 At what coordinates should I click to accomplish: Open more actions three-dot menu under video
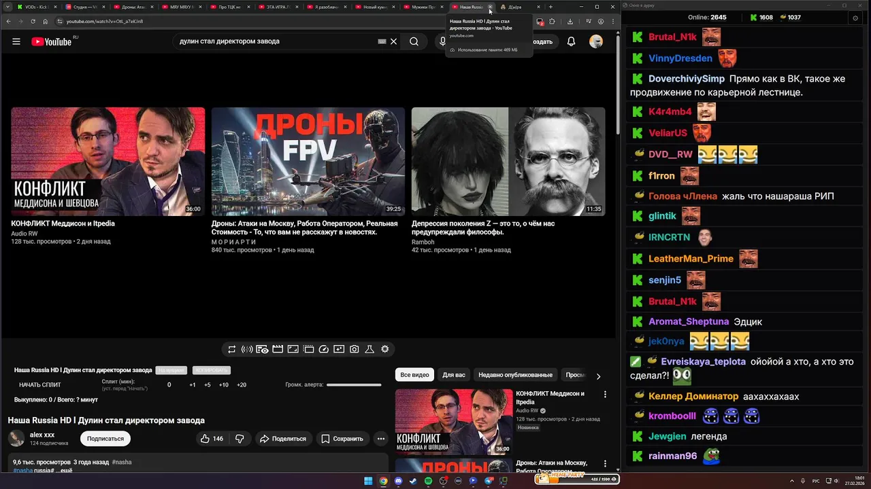pyautogui.click(x=381, y=439)
